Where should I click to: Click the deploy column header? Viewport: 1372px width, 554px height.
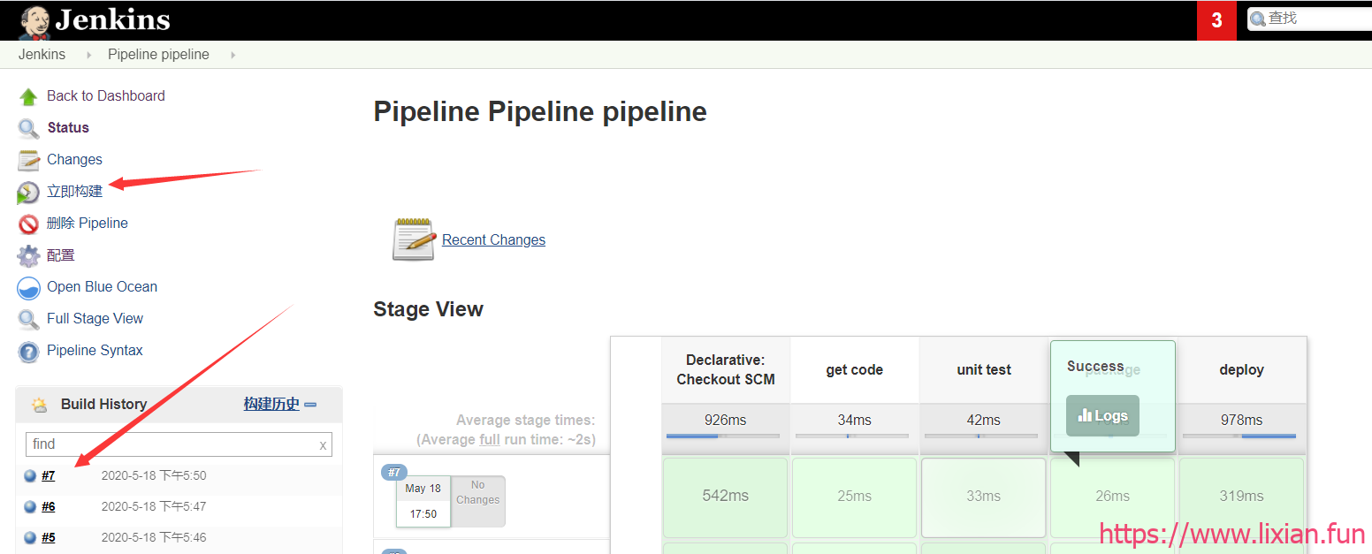pos(1242,370)
